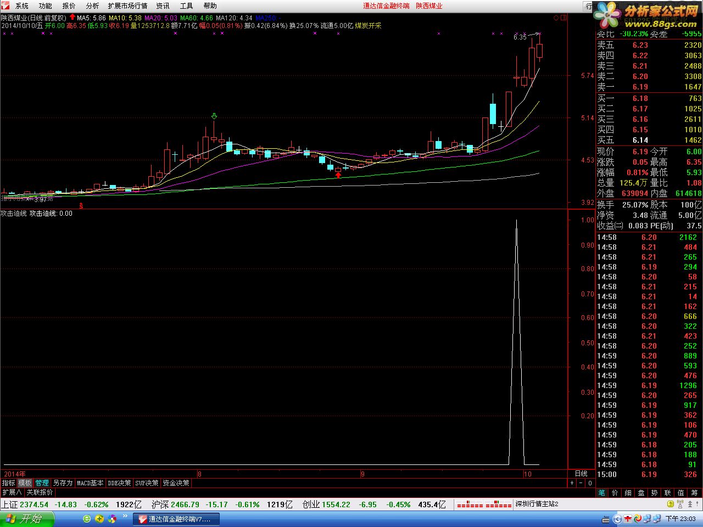The image size is (703, 527).
Task: Open the 系统 menu
Action: pos(22,6)
